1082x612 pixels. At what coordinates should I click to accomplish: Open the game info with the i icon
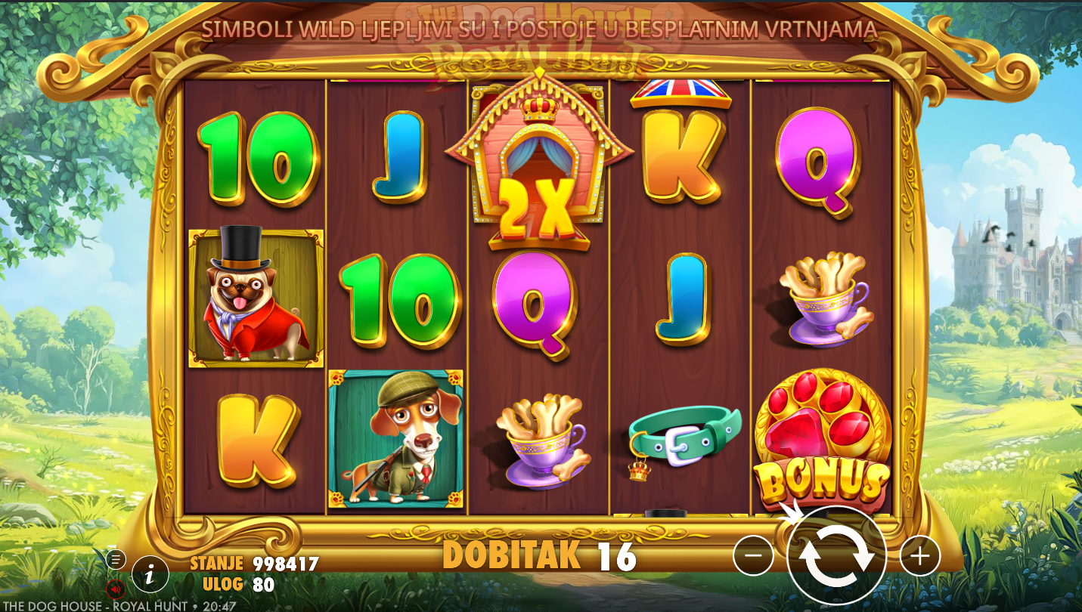click(x=150, y=575)
